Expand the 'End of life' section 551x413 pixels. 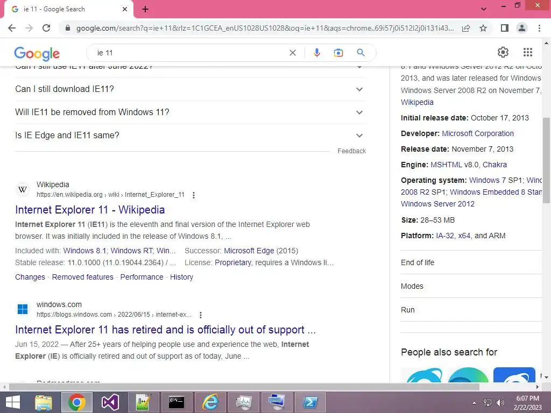point(471,262)
